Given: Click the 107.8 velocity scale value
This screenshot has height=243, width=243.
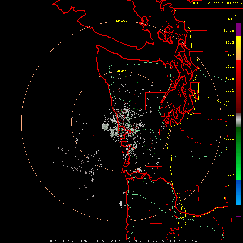Looking at the screenshot, I should 229,30.
